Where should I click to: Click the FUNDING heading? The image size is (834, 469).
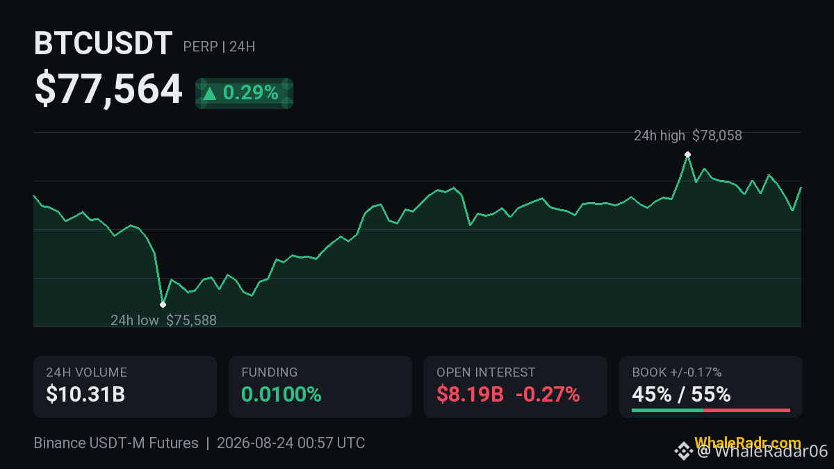coord(270,372)
